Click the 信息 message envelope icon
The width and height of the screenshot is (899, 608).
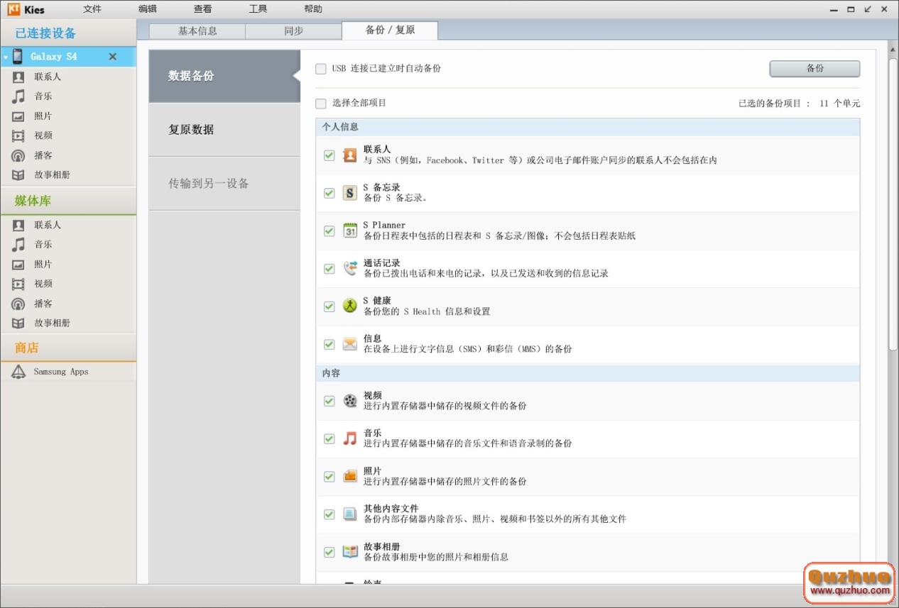(349, 343)
